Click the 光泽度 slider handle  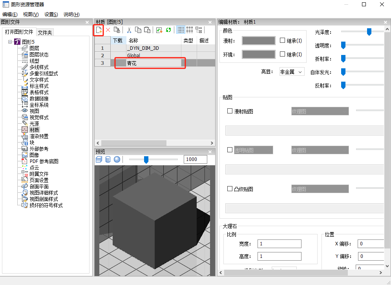click(369, 32)
